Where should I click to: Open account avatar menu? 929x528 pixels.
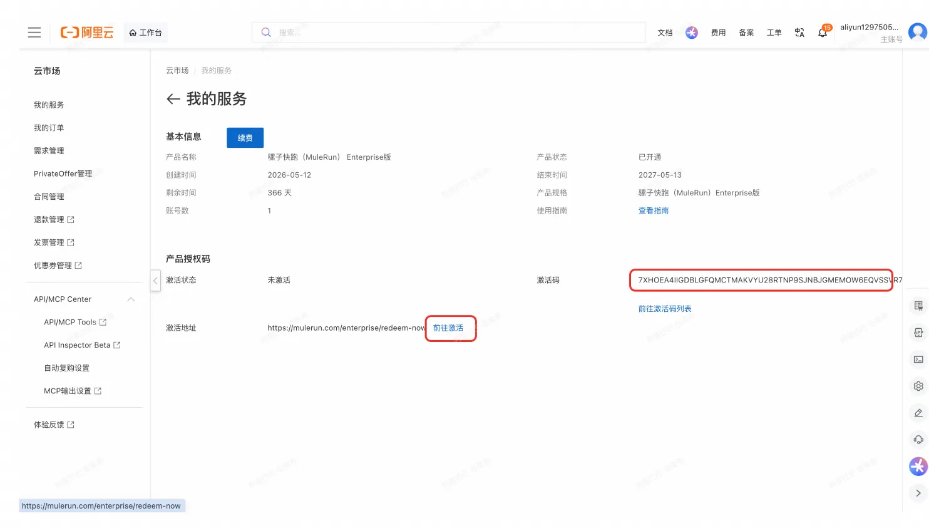click(x=918, y=32)
